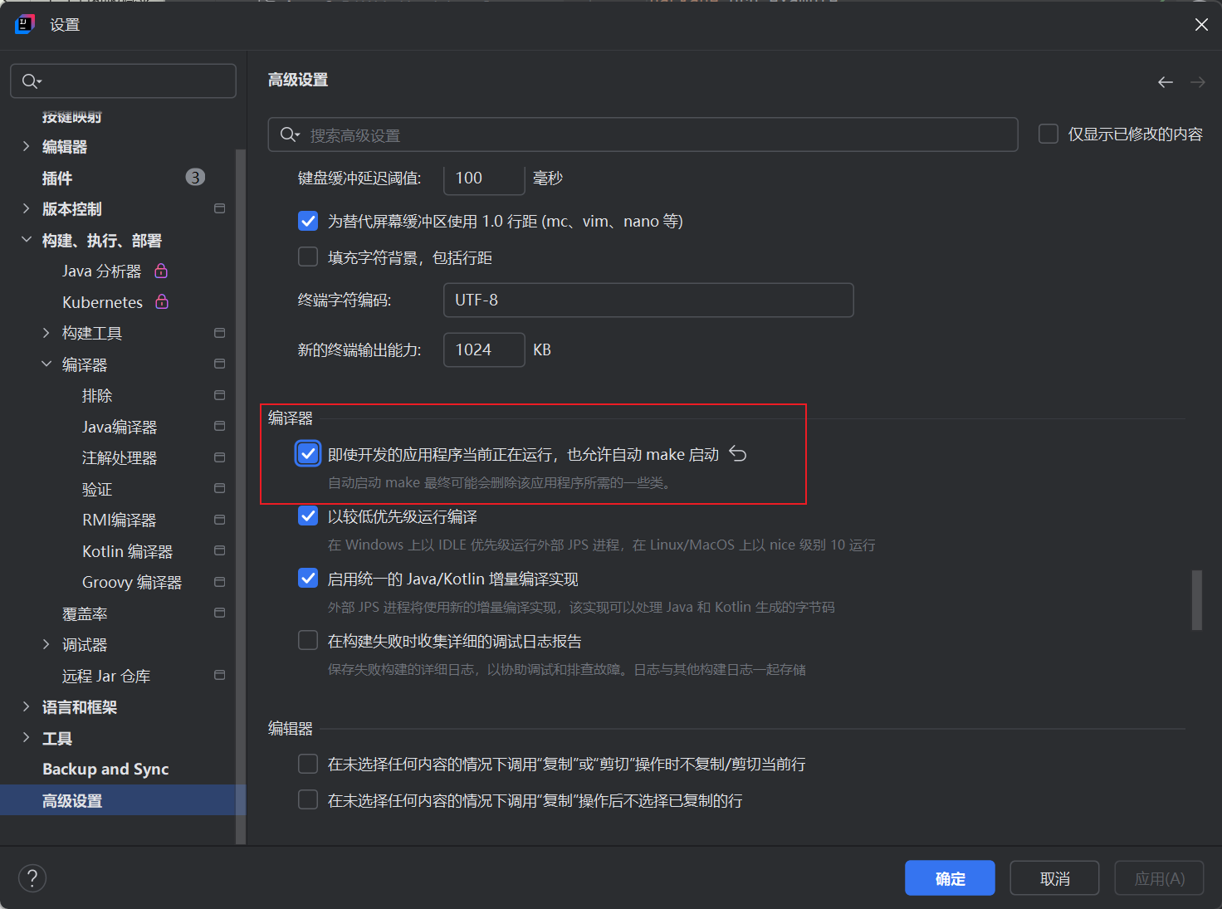This screenshot has width=1222, height=909.
Task: Click the project-level icon beside 版本控制
Action: click(x=219, y=208)
